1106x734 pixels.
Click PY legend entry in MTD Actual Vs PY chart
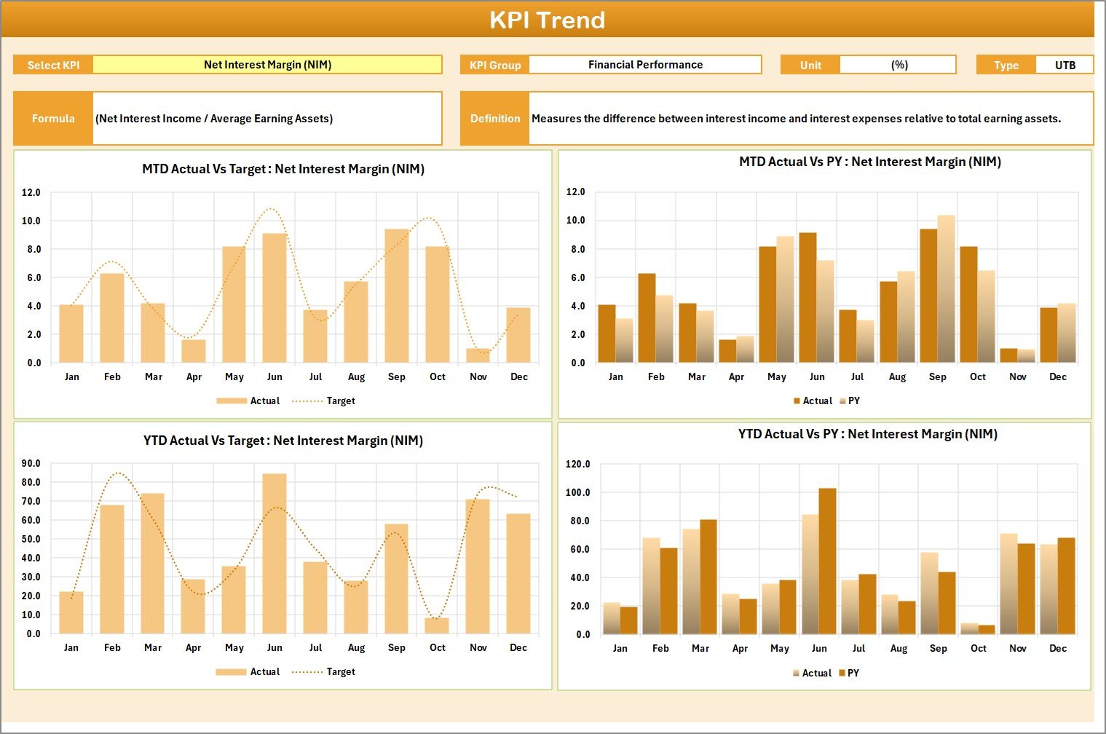click(x=853, y=401)
